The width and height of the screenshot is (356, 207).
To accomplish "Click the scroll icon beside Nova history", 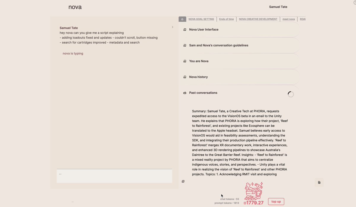I will pyautogui.click(x=185, y=77).
